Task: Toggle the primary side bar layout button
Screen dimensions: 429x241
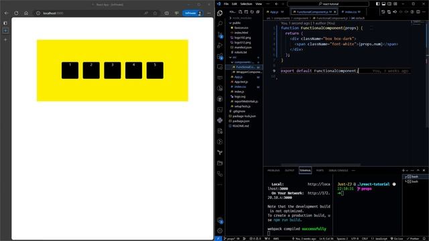Action: [378, 4]
